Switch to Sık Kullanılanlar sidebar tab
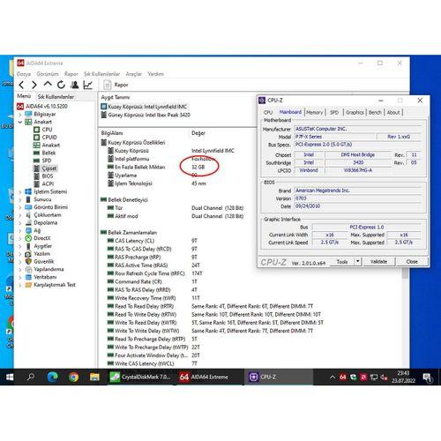 pos(56,96)
